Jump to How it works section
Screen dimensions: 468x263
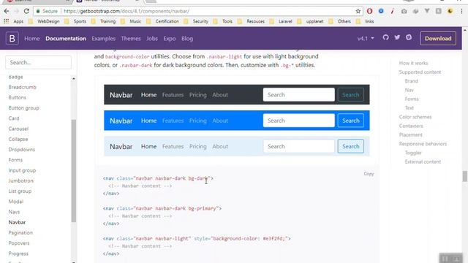pos(413,64)
